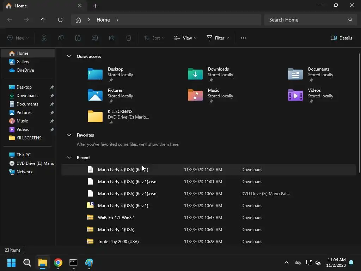
Task: Go forward with the forward arrow
Action: coord(26,20)
